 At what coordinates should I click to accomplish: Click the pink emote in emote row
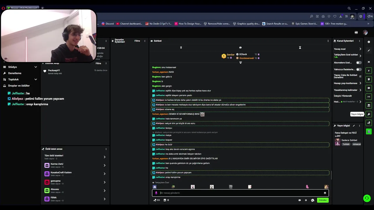[307, 187]
